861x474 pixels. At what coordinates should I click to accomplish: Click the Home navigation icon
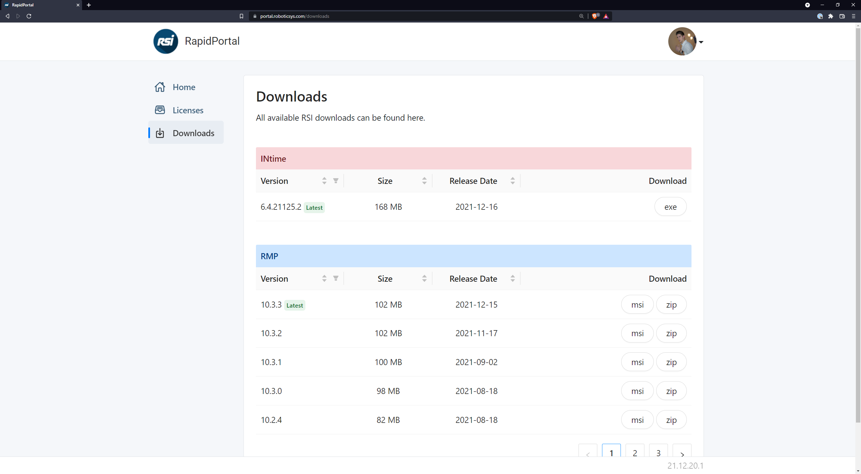tap(160, 87)
